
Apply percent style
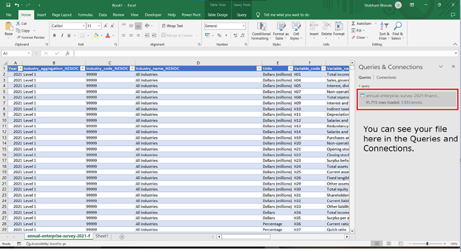tap(219, 36)
